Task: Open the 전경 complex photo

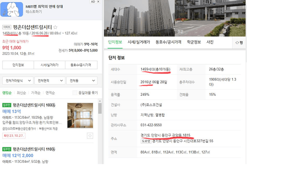Action: tap(139, 18)
